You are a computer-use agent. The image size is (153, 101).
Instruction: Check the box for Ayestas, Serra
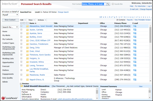pyautogui.click(x=21, y=33)
